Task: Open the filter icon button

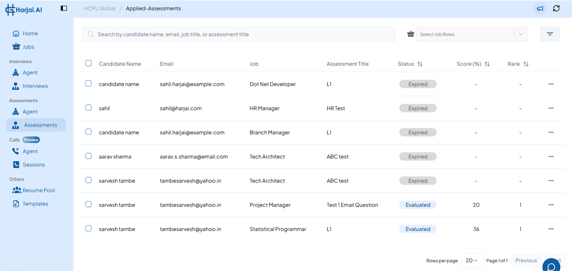Action: click(550, 34)
